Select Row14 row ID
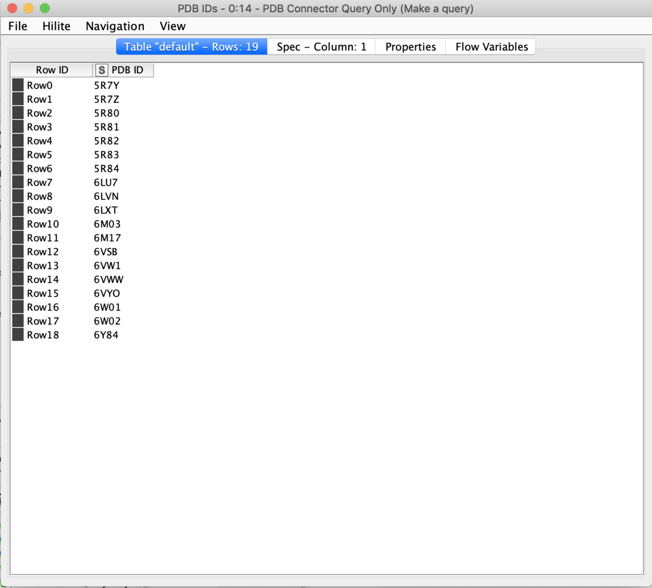Image resolution: width=652 pixels, height=588 pixels. pyautogui.click(x=43, y=279)
